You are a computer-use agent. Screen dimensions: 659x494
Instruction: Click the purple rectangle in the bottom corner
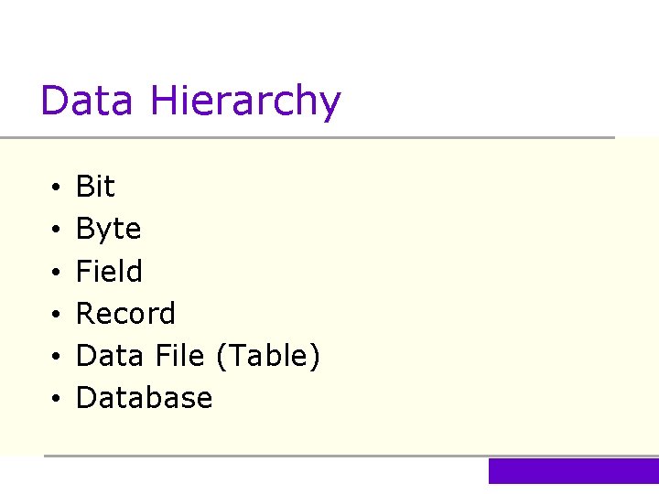573,471
